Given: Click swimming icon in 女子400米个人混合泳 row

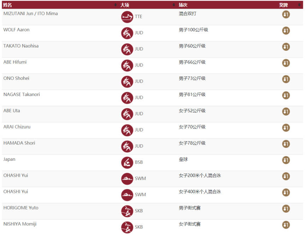Looking at the screenshot, I should click(127, 195).
